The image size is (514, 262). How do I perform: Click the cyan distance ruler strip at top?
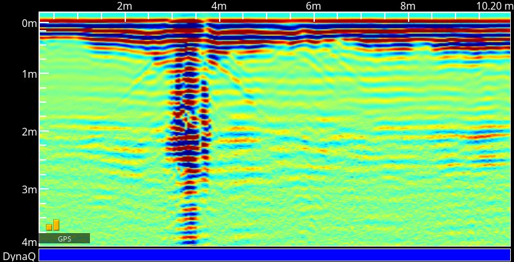pyautogui.click(x=274, y=15)
